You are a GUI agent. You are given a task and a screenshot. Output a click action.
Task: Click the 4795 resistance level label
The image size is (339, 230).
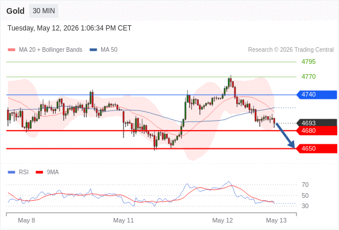click(309, 62)
